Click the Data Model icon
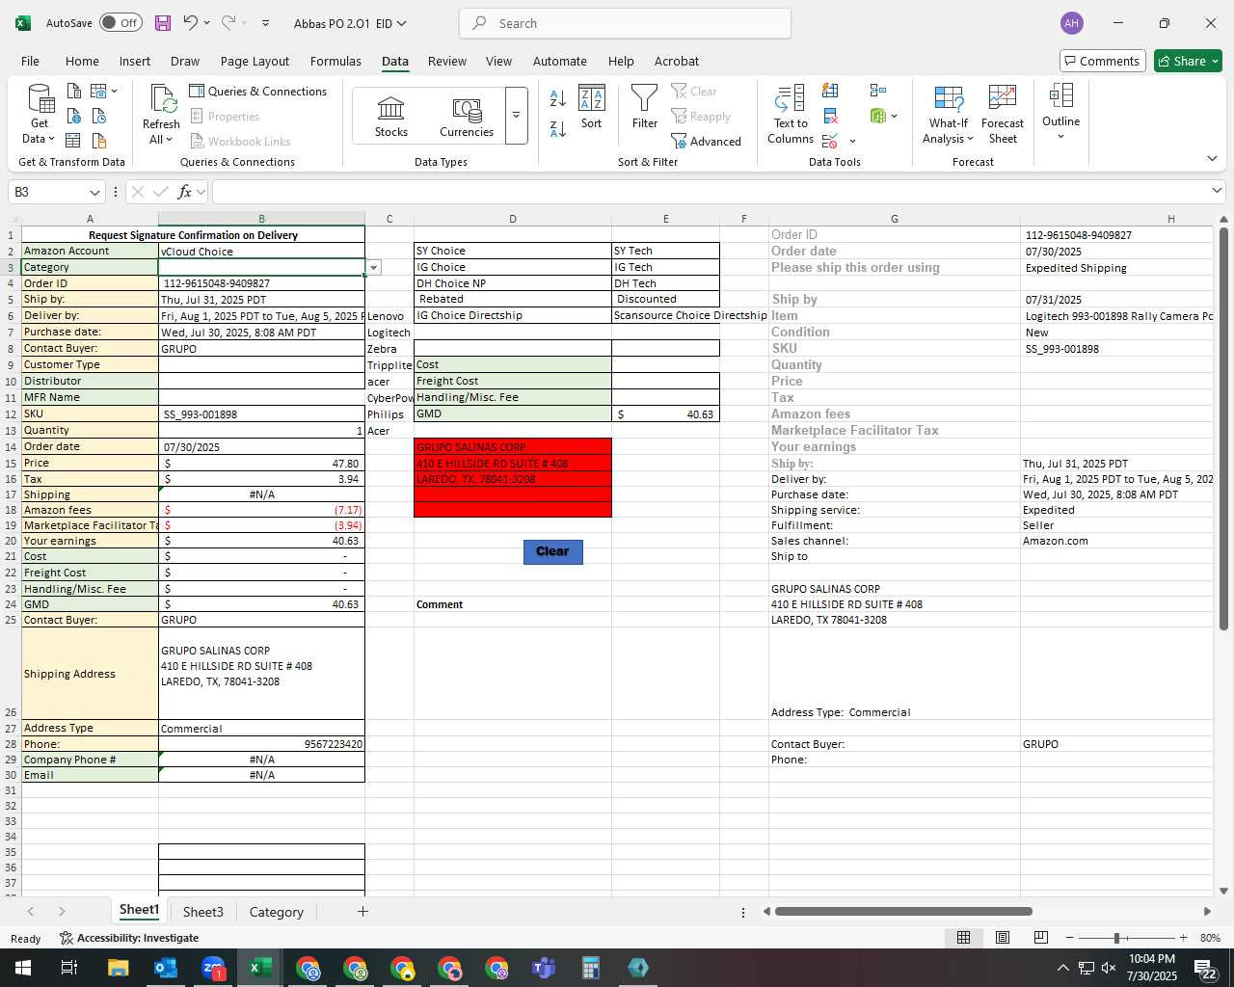The width and height of the screenshot is (1234, 987). click(877, 116)
